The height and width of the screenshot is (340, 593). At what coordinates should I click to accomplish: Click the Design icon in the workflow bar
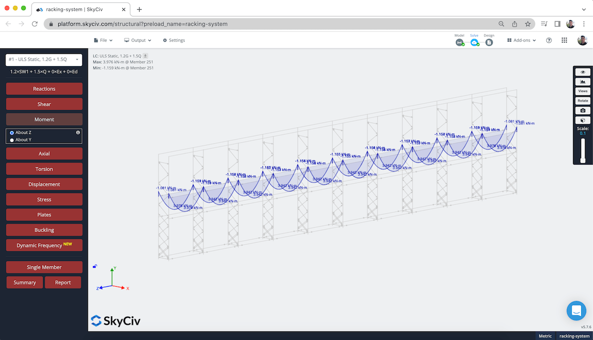point(489,42)
